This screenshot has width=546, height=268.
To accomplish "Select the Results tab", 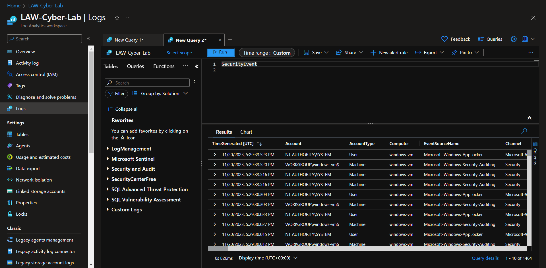I will (224, 132).
